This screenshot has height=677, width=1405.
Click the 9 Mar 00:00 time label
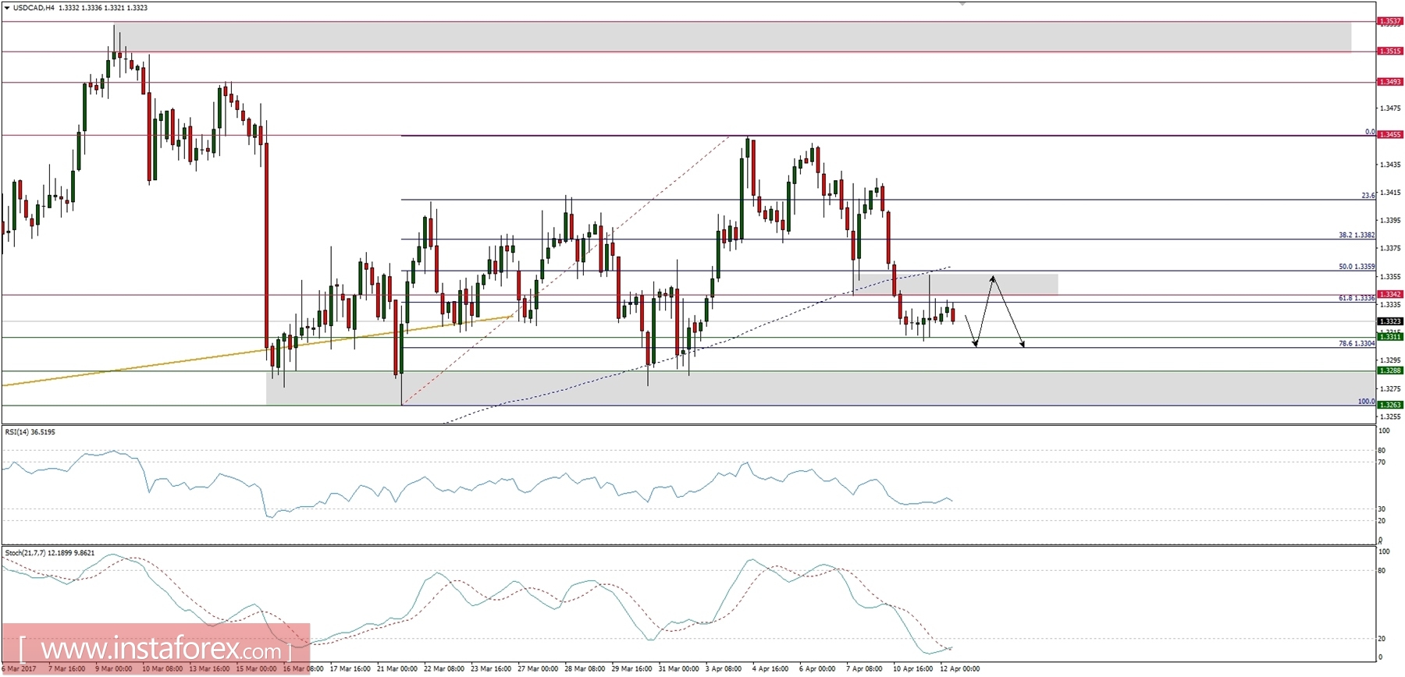[x=114, y=669]
